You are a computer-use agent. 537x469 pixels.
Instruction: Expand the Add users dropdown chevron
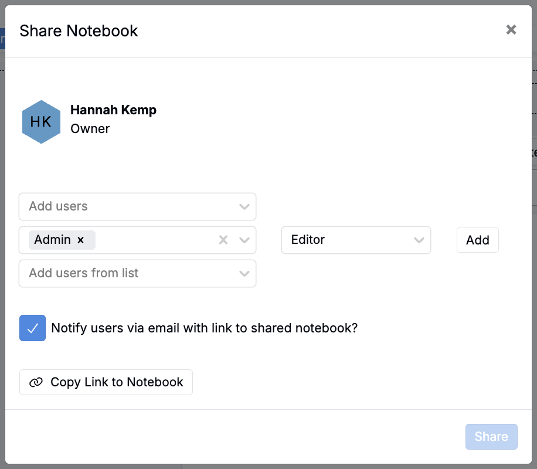coord(244,206)
